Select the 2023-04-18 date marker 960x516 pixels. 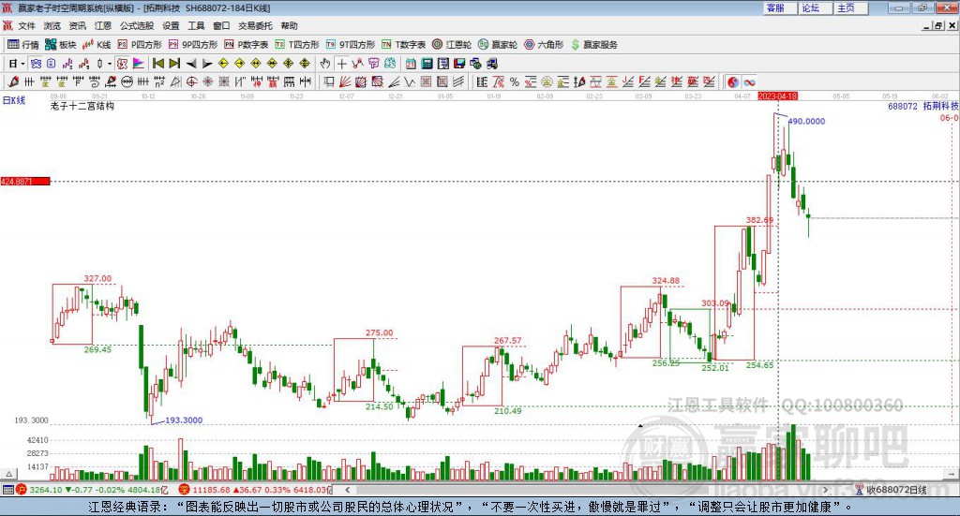point(777,96)
